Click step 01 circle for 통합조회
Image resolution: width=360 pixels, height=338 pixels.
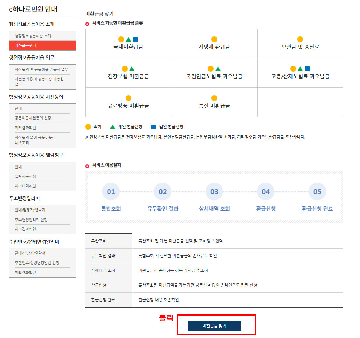(x=111, y=191)
